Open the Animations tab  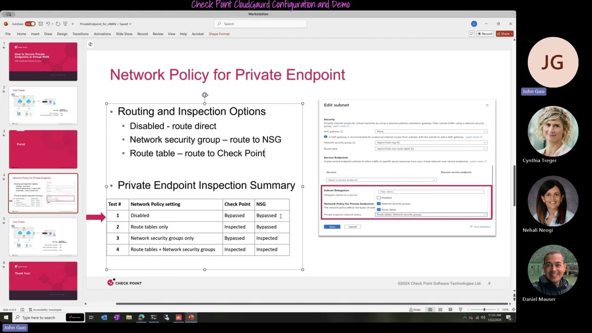click(102, 34)
